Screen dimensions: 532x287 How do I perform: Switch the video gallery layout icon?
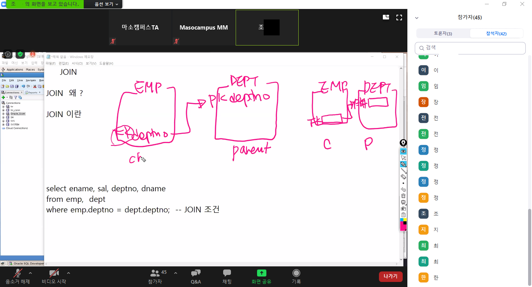coord(386,17)
